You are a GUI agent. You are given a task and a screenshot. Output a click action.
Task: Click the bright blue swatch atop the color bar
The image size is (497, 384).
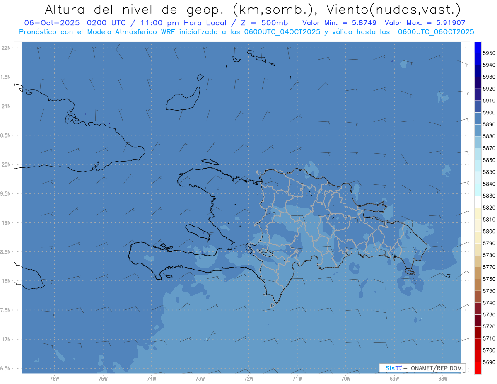coord(477,47)
